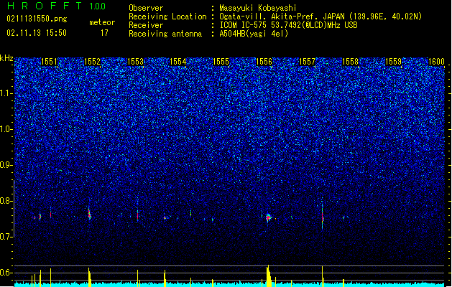
Task: Click the observer name Masayuki Kobayashi
Action: click(258, 8)
